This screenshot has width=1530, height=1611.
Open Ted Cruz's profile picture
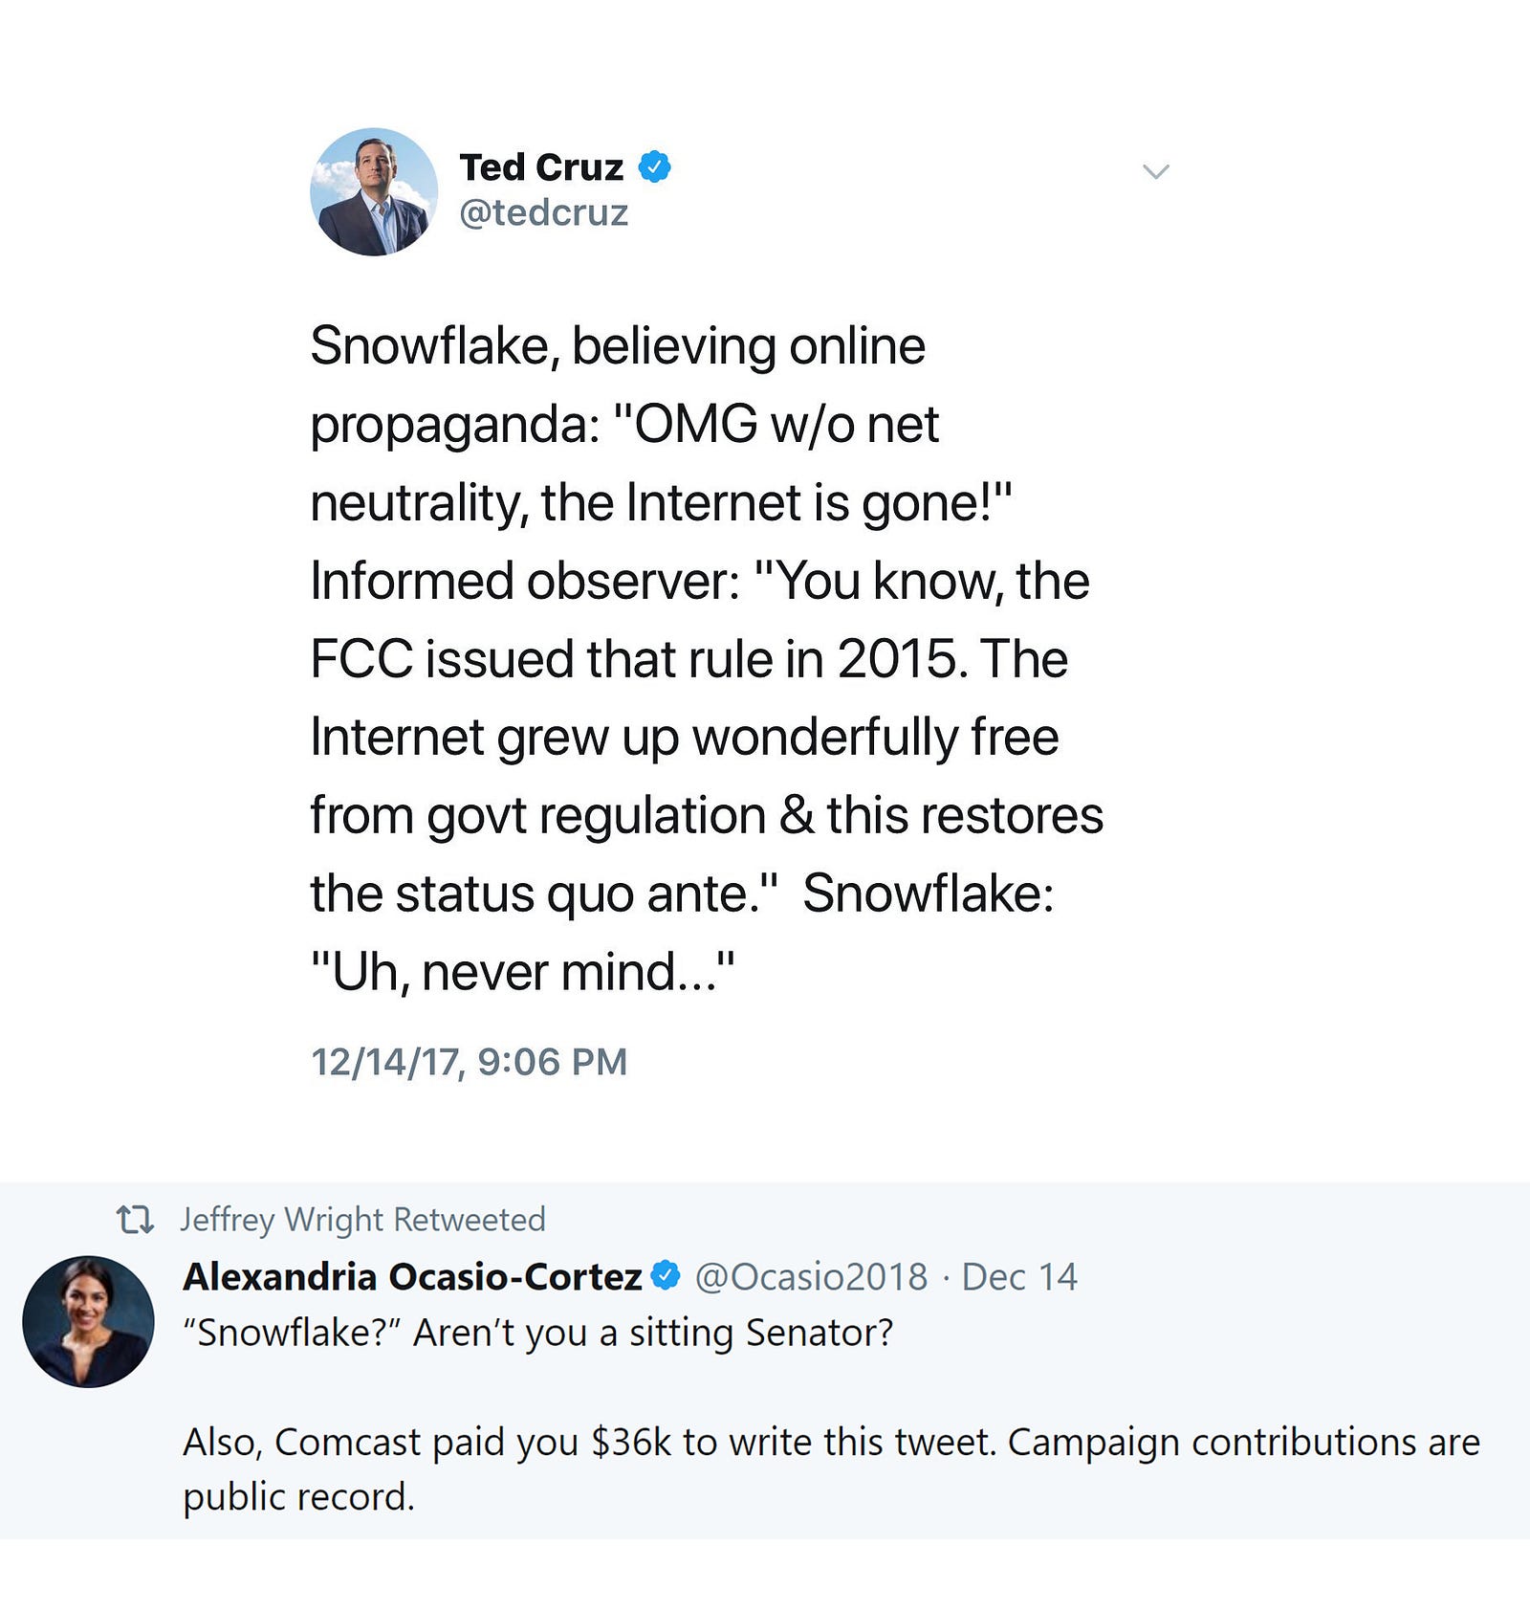(x=374, y=191)
